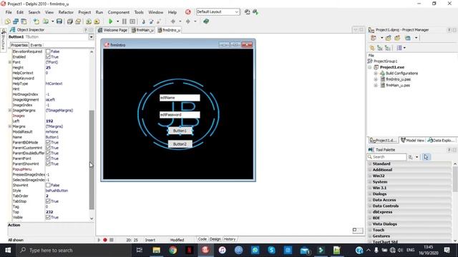The height and width of the screenshot is (257, 458).
Task: Open Netflix from the Windows taskbar
Action: 189,251
